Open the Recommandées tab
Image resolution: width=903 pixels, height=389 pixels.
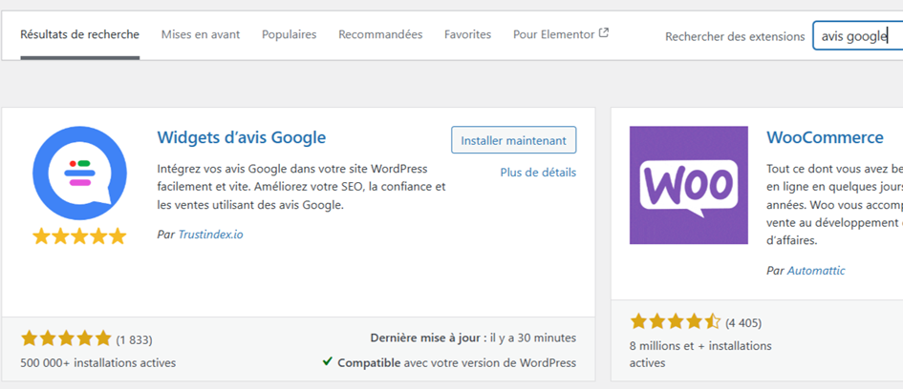coord(380,34)
